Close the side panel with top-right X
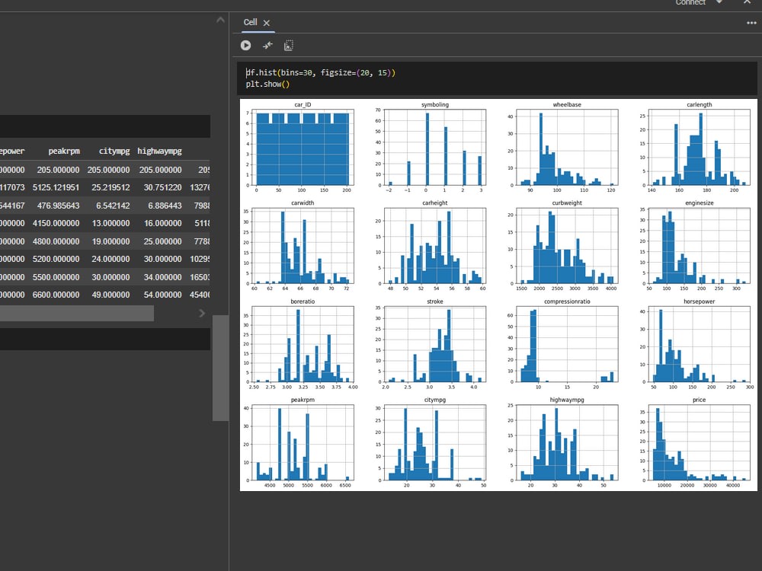The height and width of the screenshot is (571, 762). point(747,2)
